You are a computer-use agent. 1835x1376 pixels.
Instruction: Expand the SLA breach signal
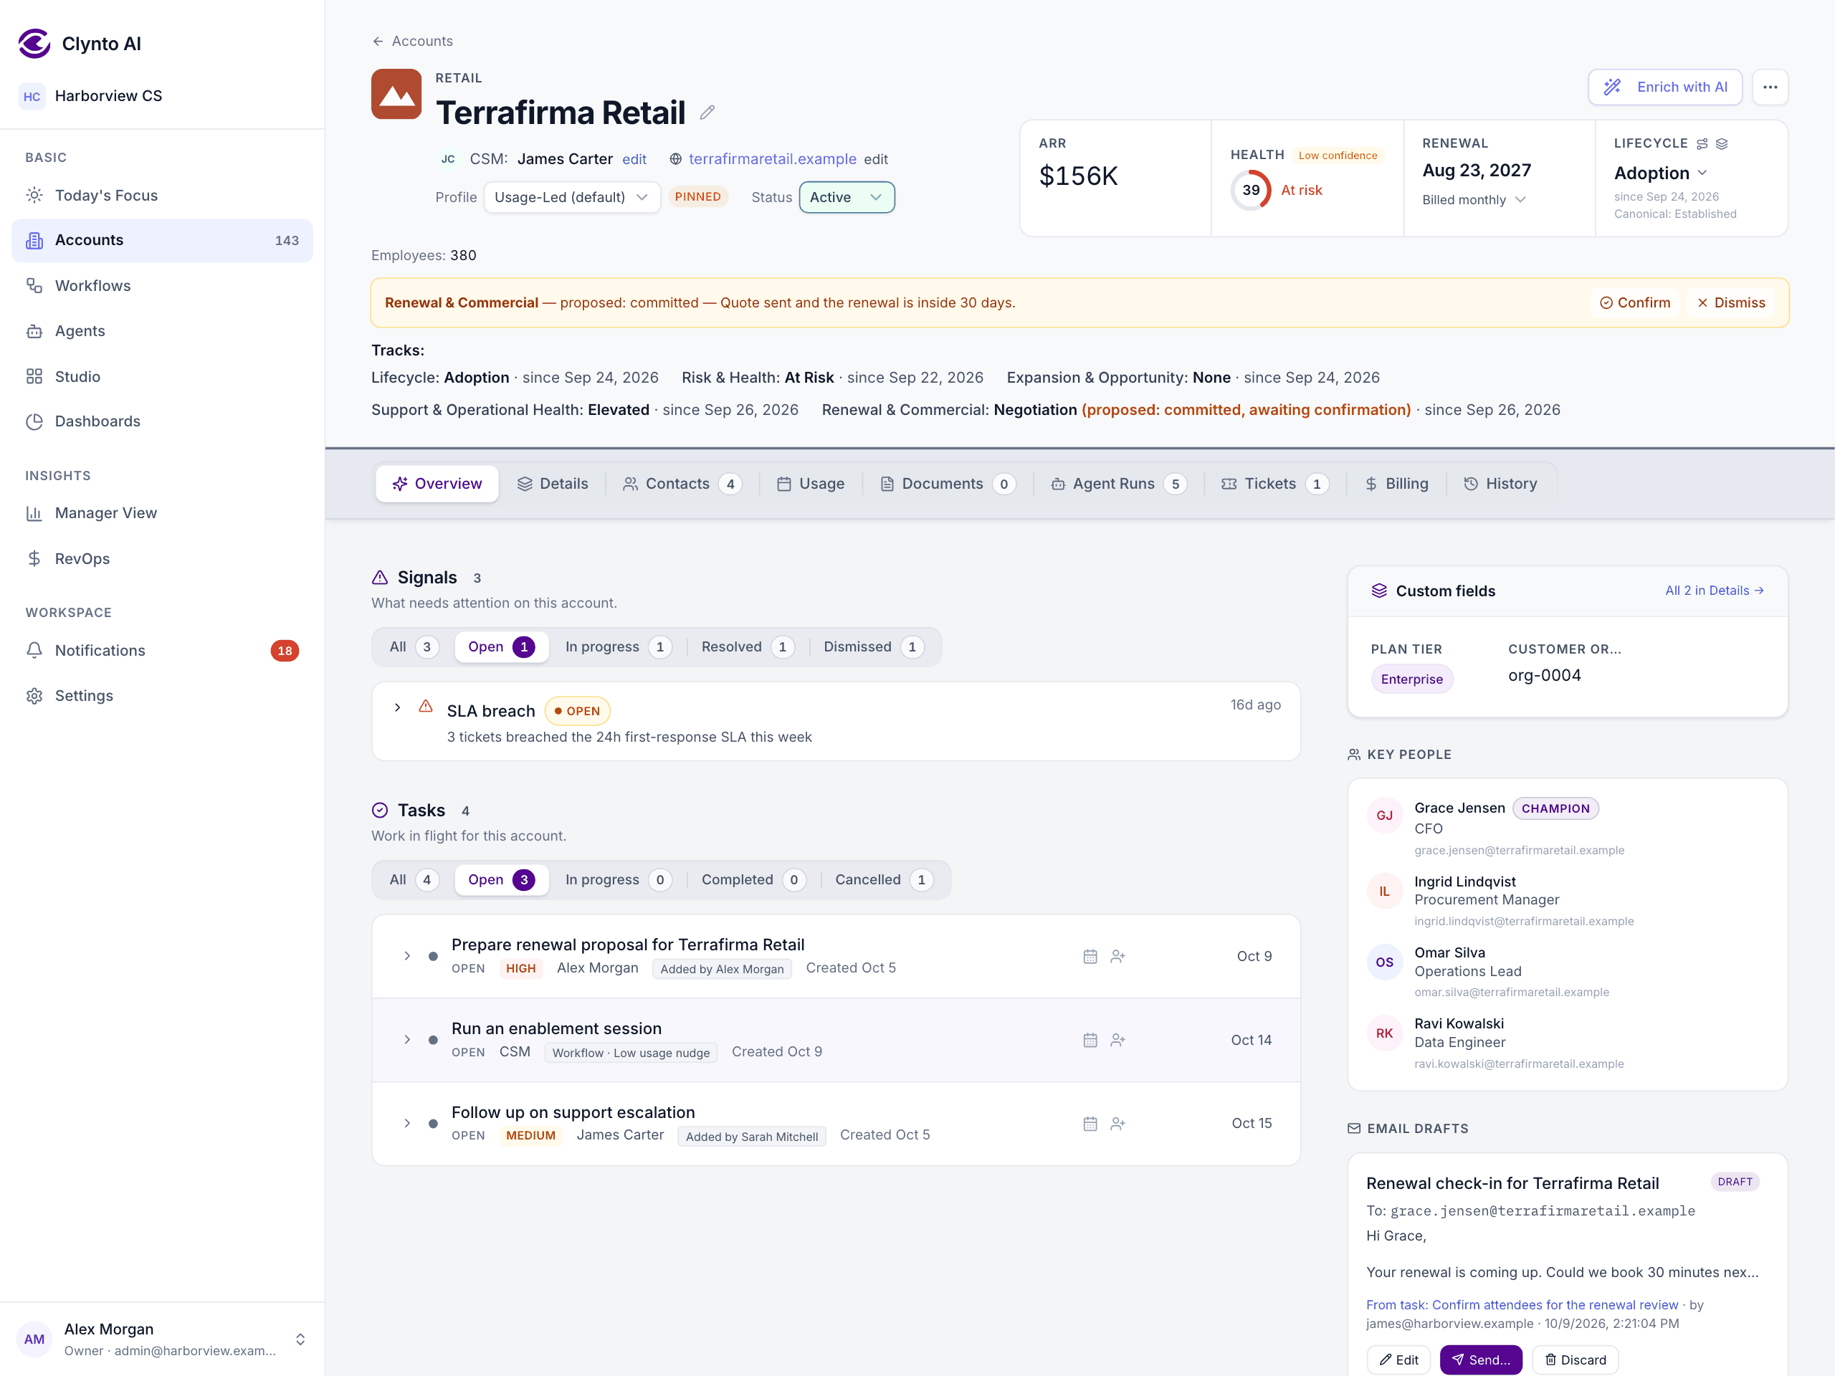[397, 707]
